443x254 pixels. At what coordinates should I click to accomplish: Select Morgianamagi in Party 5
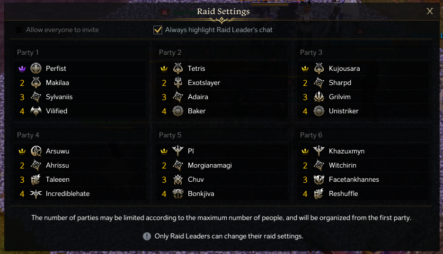210,165
